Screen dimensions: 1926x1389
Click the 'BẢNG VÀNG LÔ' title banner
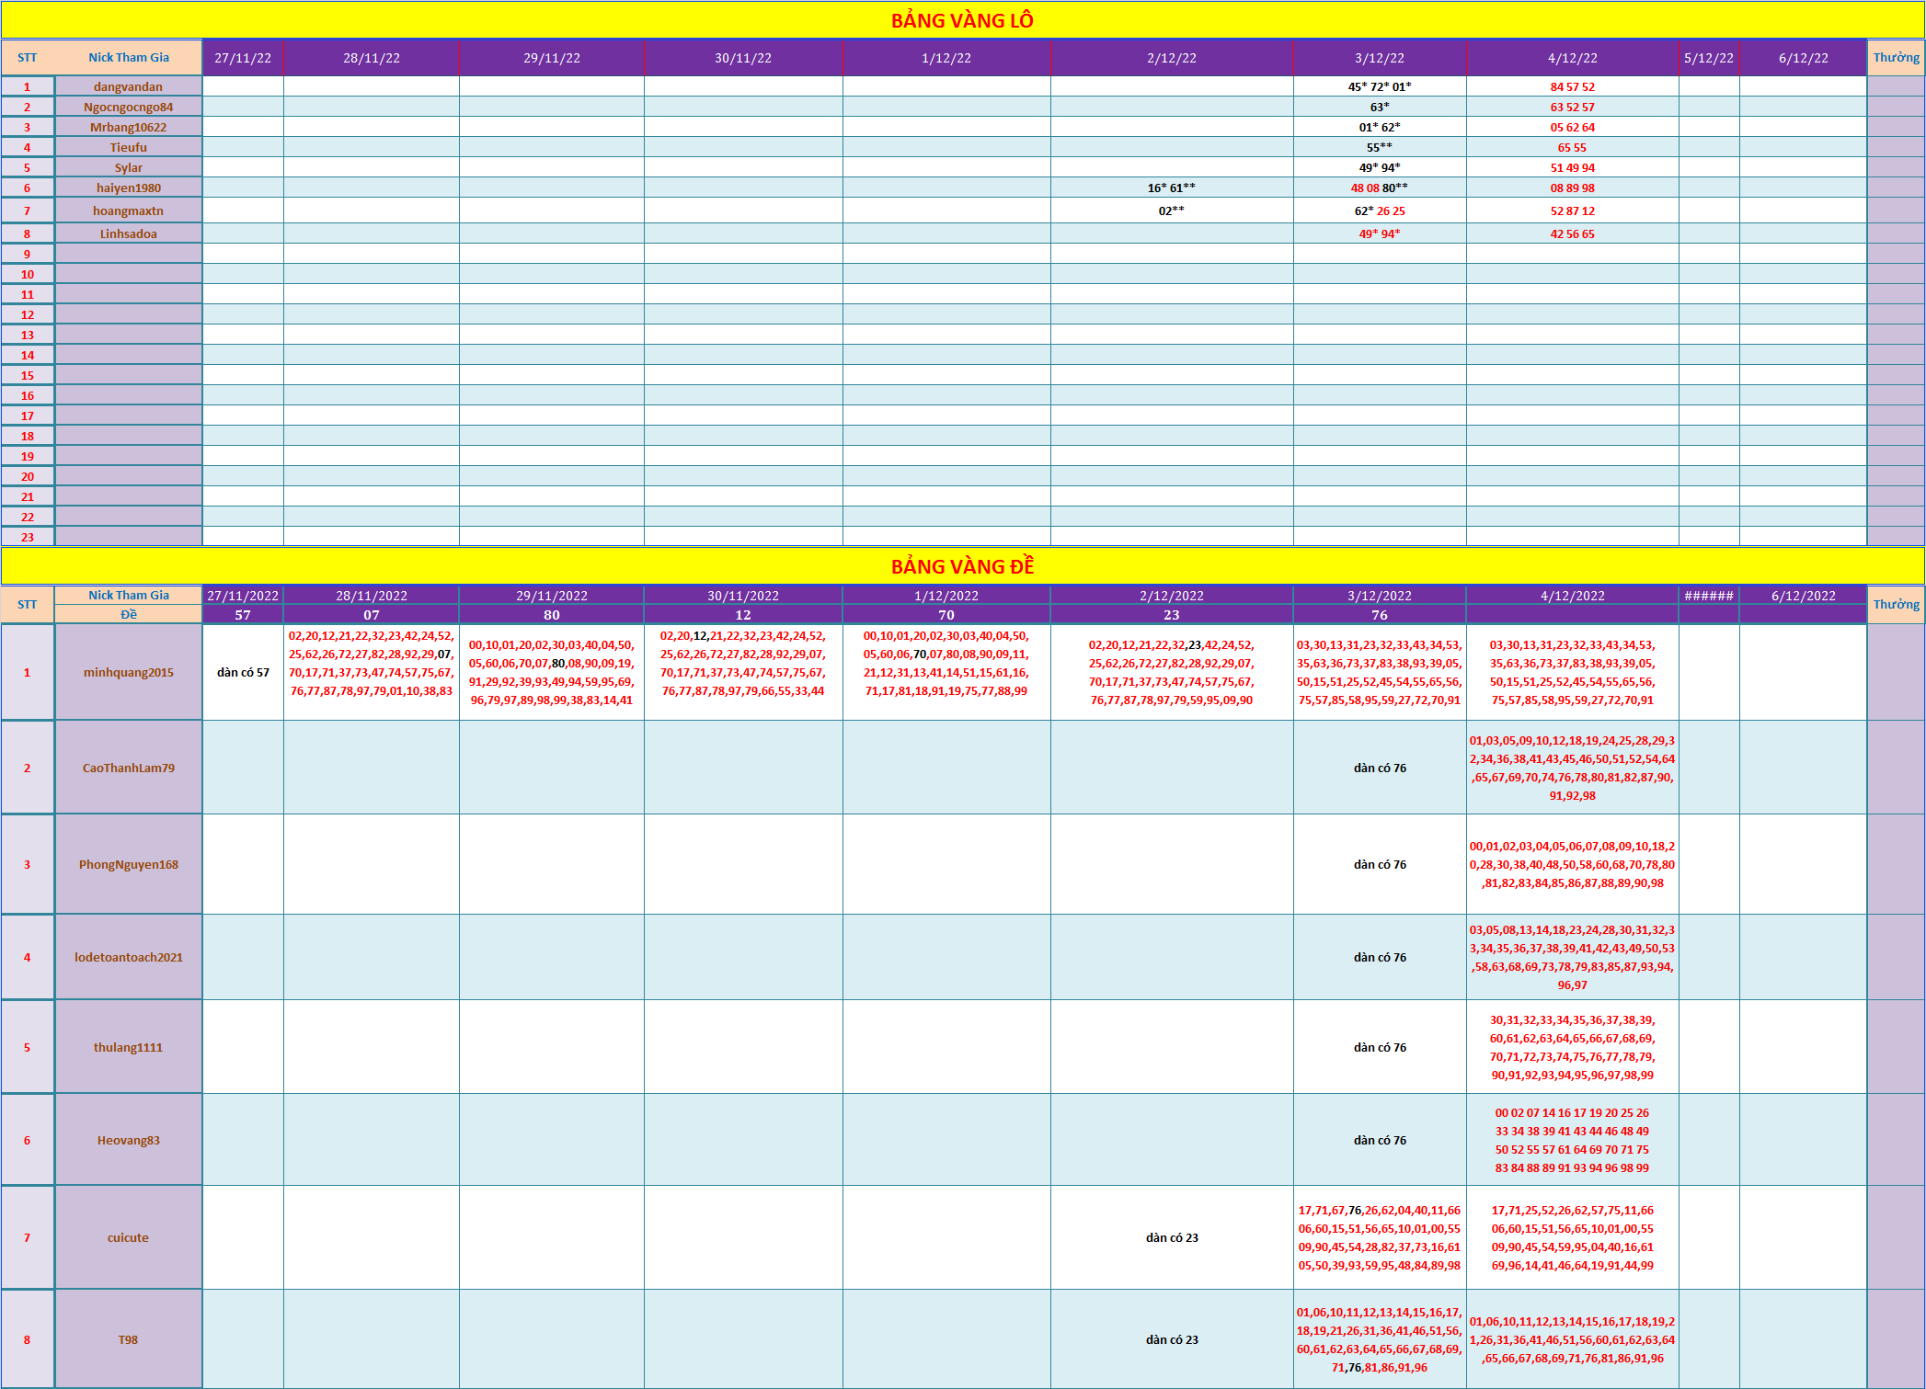962,20
